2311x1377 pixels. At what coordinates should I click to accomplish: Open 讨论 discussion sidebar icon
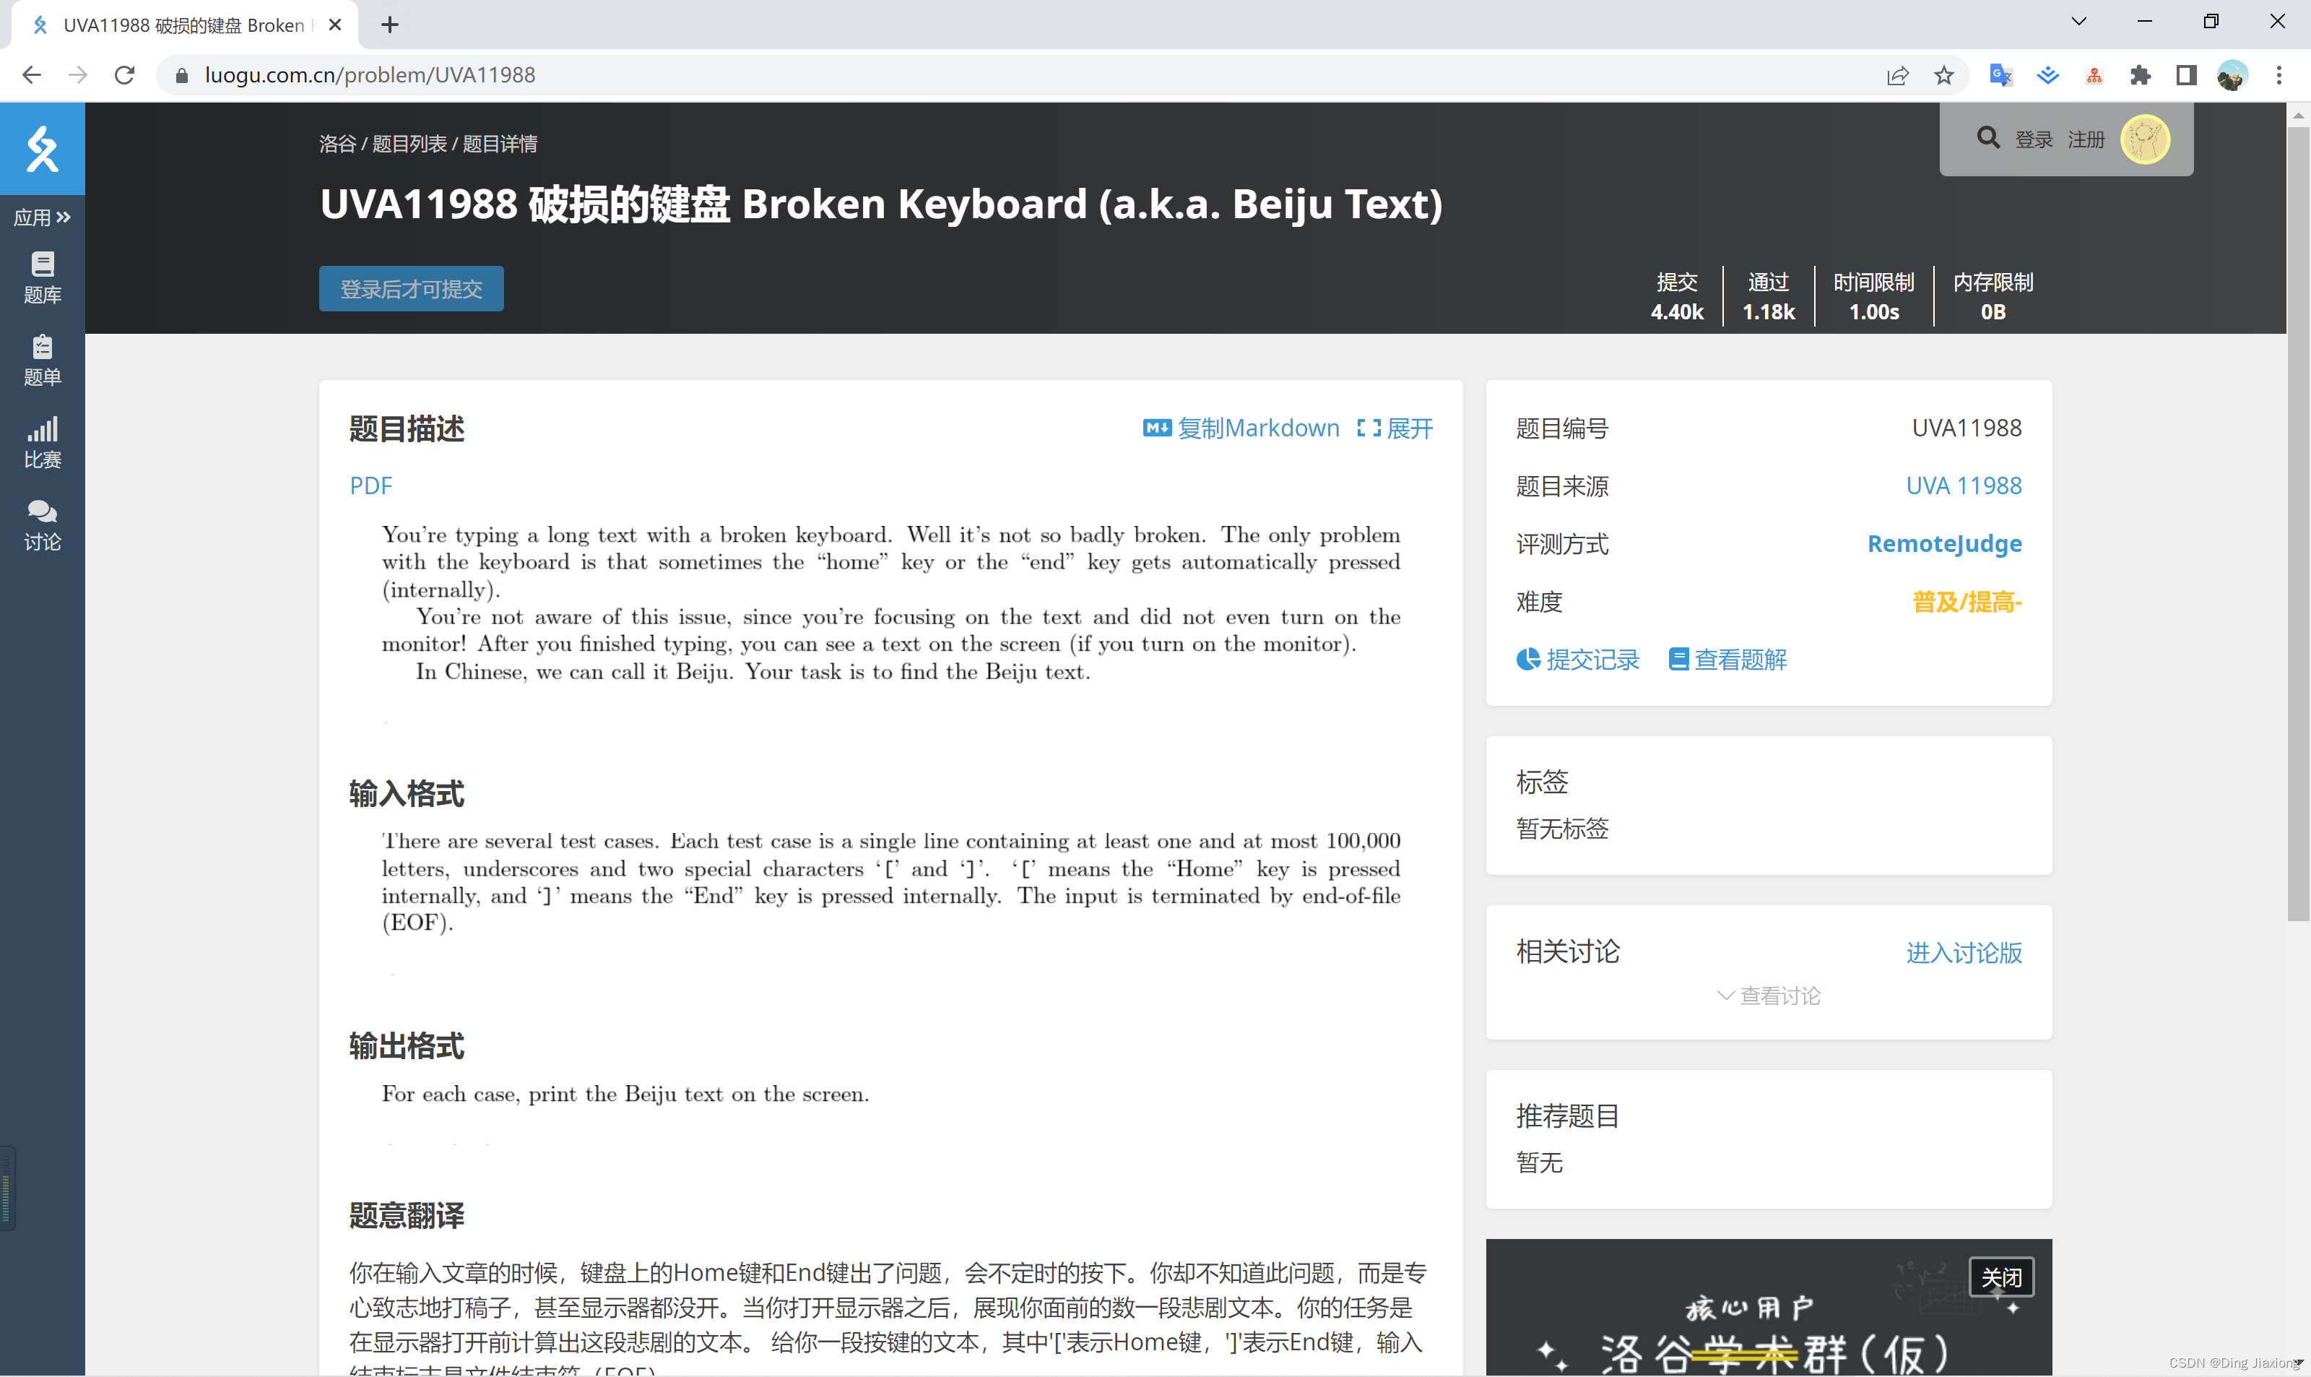coord(42,525)
